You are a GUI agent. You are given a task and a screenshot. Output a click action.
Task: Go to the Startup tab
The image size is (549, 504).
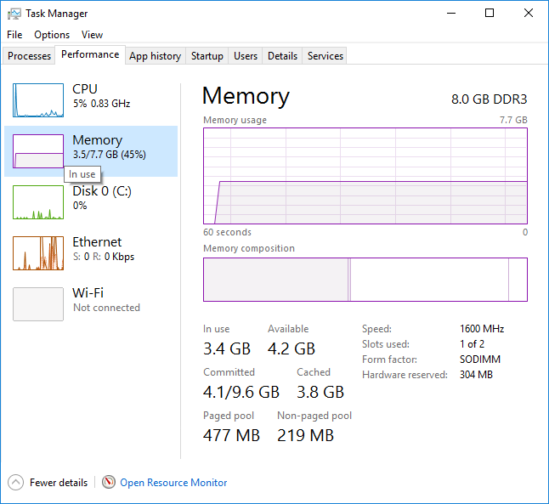tap(207, 56)
